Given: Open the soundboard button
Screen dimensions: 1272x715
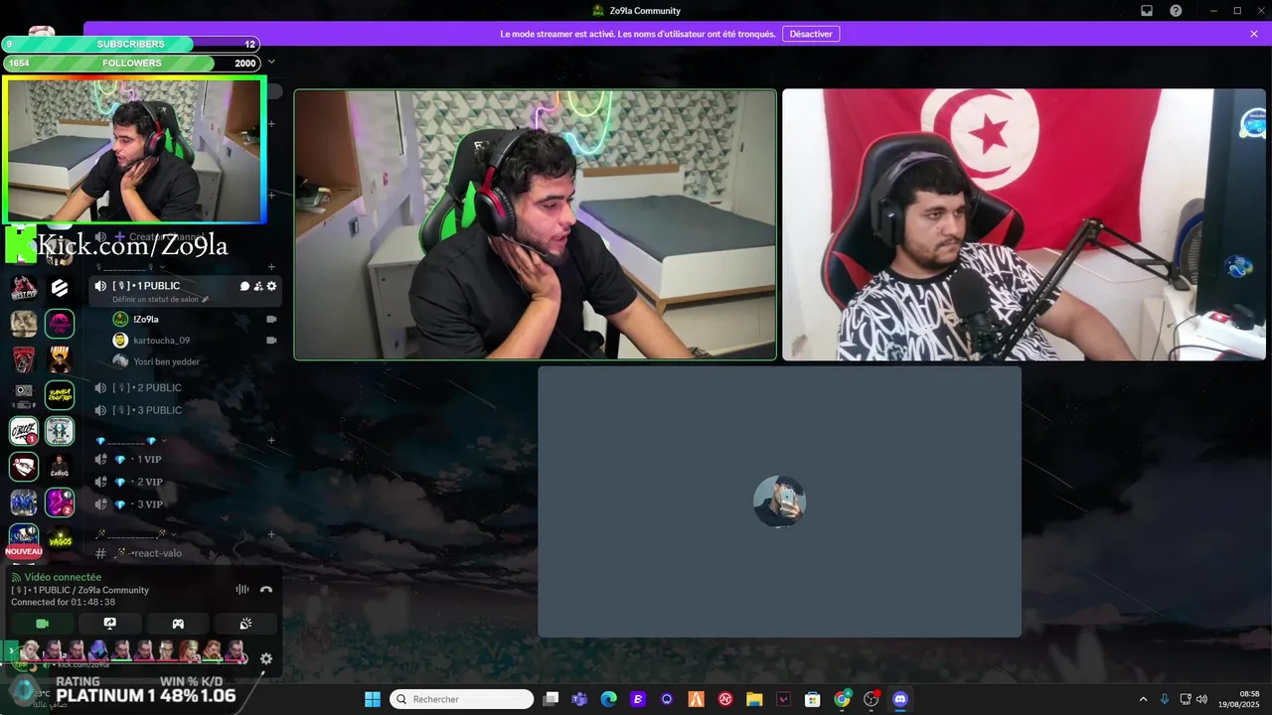Looking at the screenshot, I should click(x=245, y=624).
